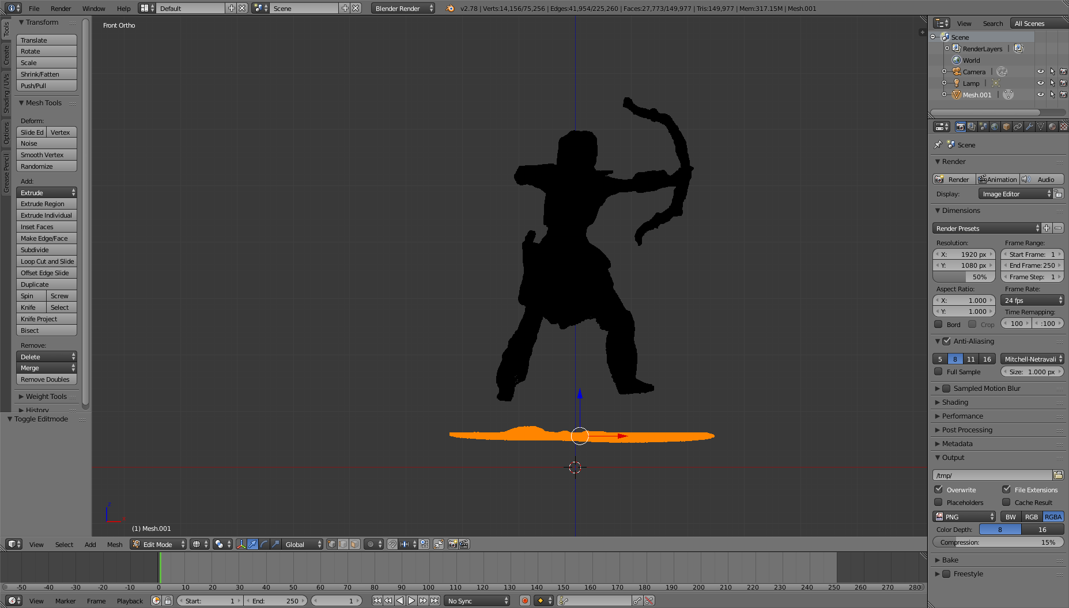Image resolution: width=1069 pixels, height=608 pixels.
Task: Switch to vertex select mode
Action: tap(332, 544)
